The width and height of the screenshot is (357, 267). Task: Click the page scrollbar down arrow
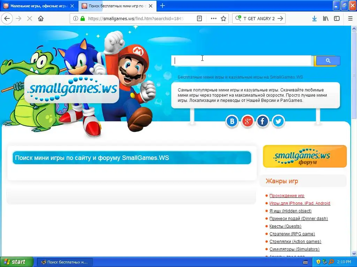354,253
